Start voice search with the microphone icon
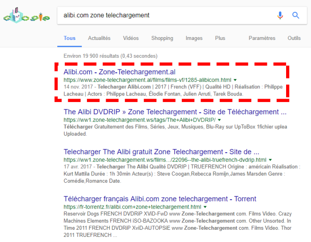The image size is (311, 242). 280,16
